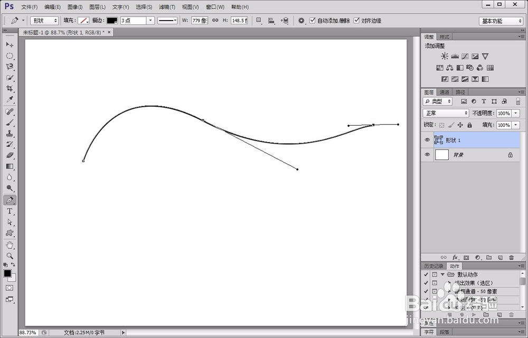Collapse the 默认动作 action folder
Viewport: 528px width, 338px height.
[442, 275]
